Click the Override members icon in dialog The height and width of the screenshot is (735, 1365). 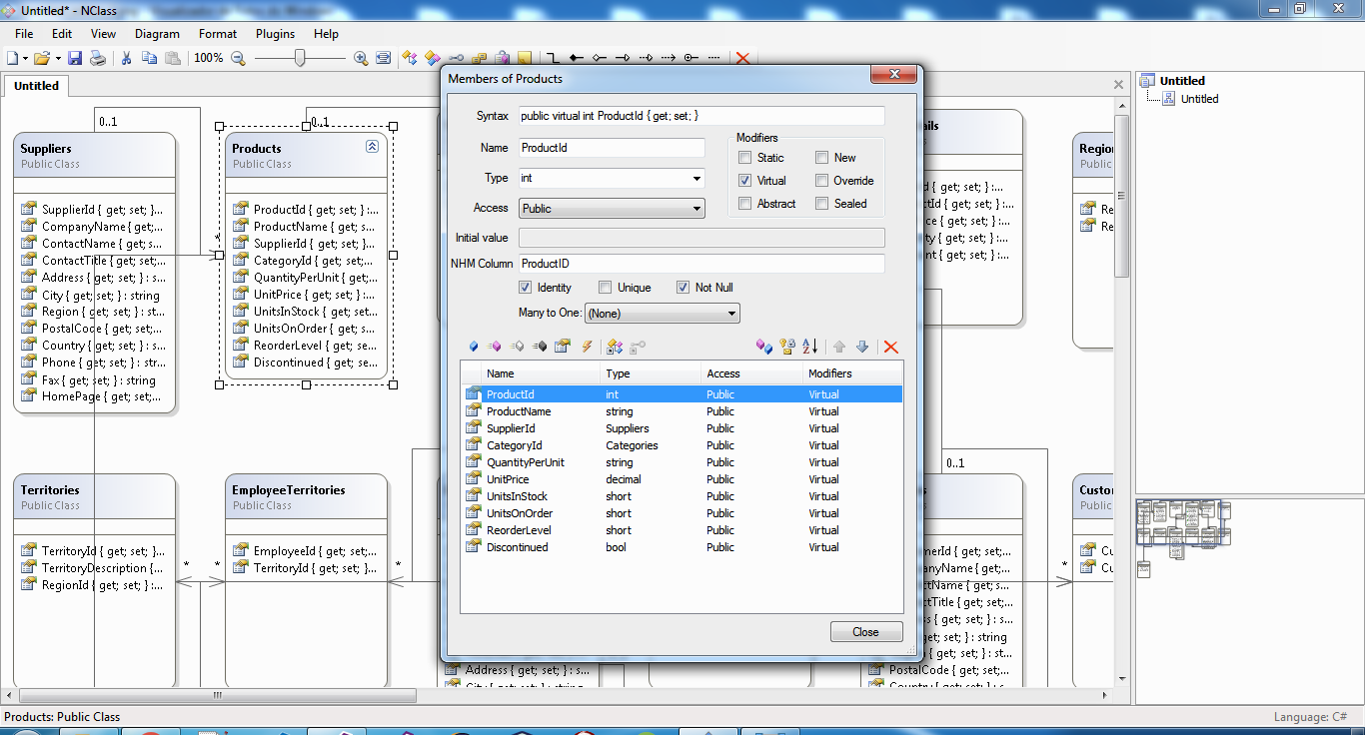(615, 347)
